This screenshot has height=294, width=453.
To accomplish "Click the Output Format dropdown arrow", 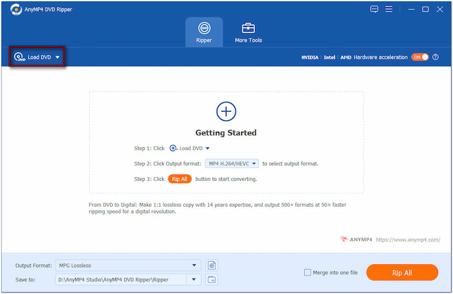I will (194, 265).
